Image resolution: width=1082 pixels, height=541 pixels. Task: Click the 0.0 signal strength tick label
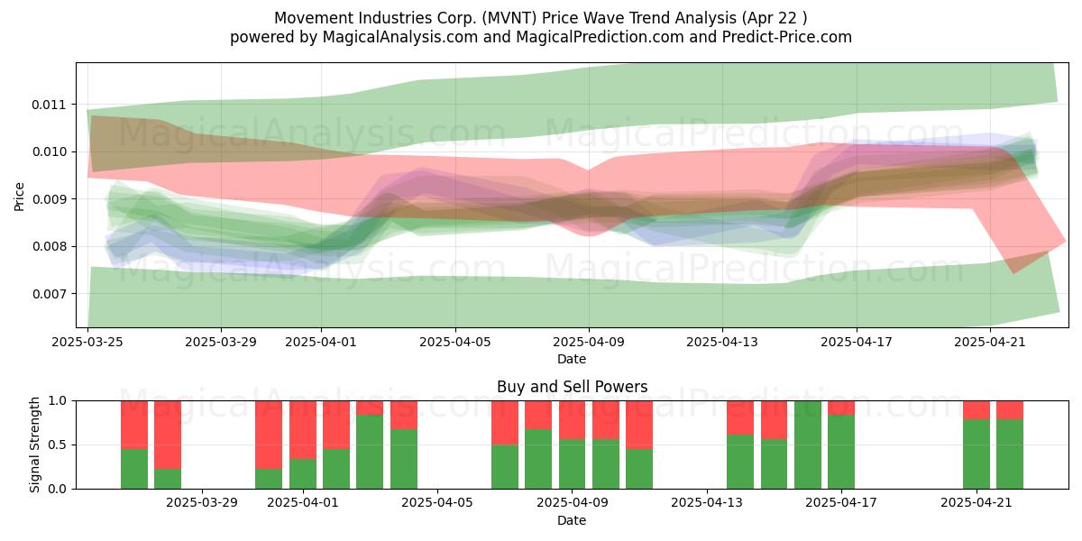tap(59, 489)
